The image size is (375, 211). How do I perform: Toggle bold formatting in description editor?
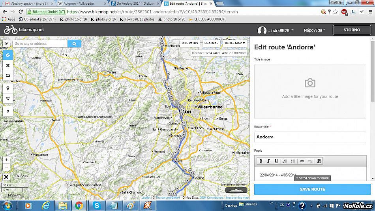[x=261, y=161]
